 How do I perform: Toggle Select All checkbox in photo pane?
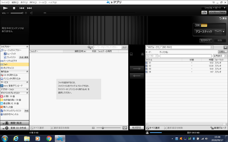pos(32,128)
